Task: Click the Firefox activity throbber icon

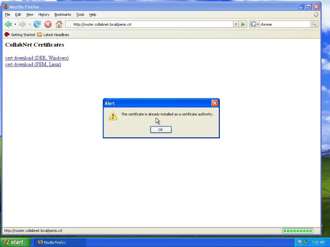Action: (316, 14)
